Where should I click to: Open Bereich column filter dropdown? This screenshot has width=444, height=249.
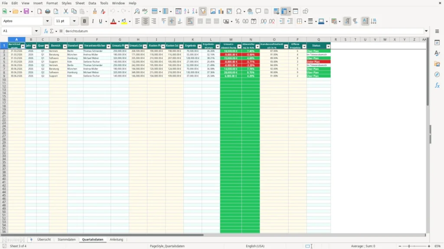click(x=65, y=47)
